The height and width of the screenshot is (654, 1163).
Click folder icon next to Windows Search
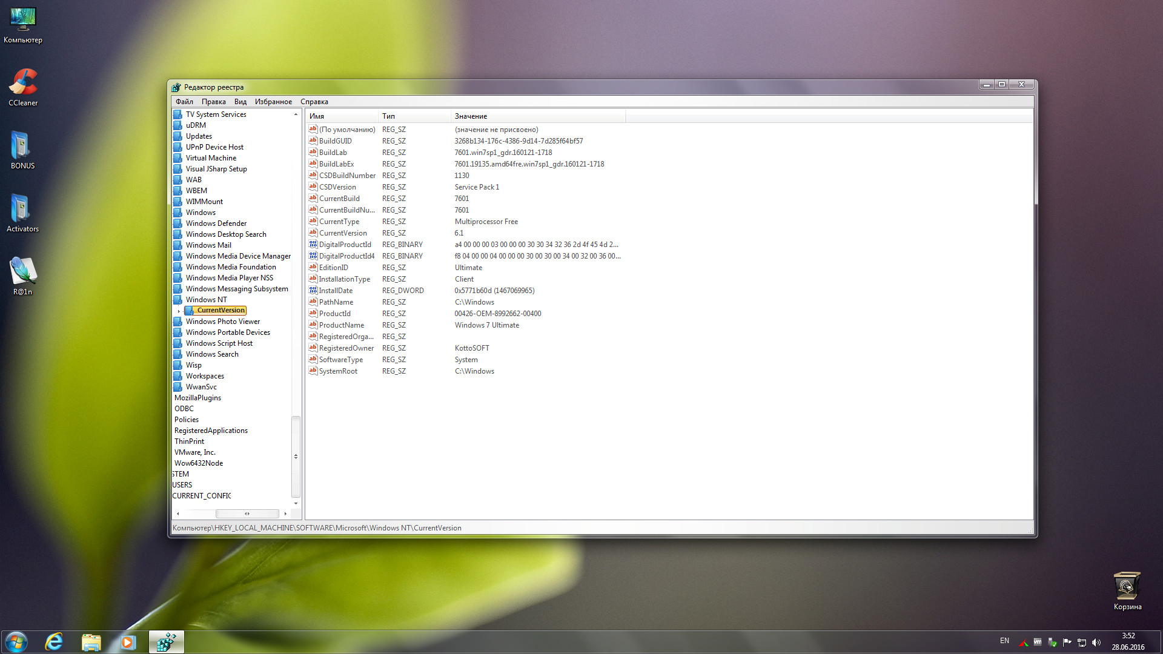(x=177, y=354)
